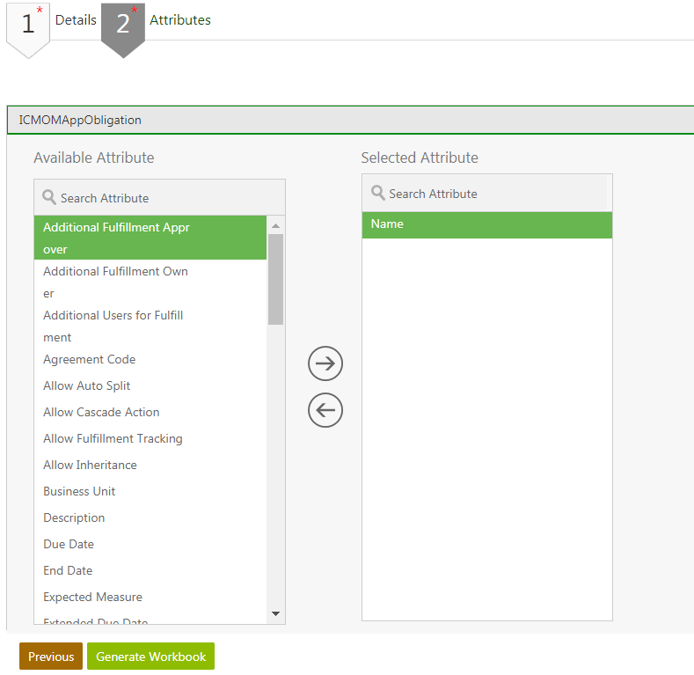Screen dimensions: 694x675
Task: Click the right arrow to add attribute
Action: coord(325,363)
